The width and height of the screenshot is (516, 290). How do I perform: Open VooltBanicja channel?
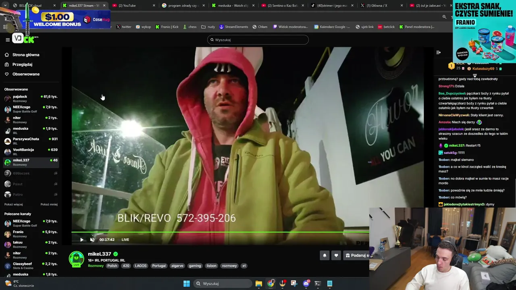(x=31, y=151)
